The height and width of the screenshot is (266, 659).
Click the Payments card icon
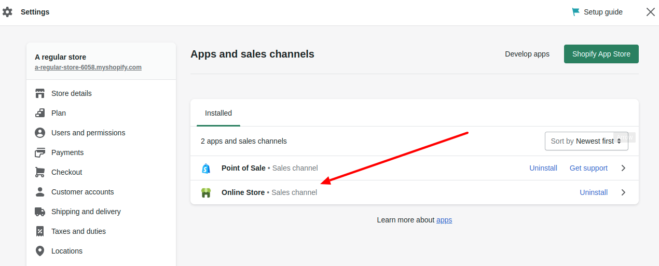40,152
